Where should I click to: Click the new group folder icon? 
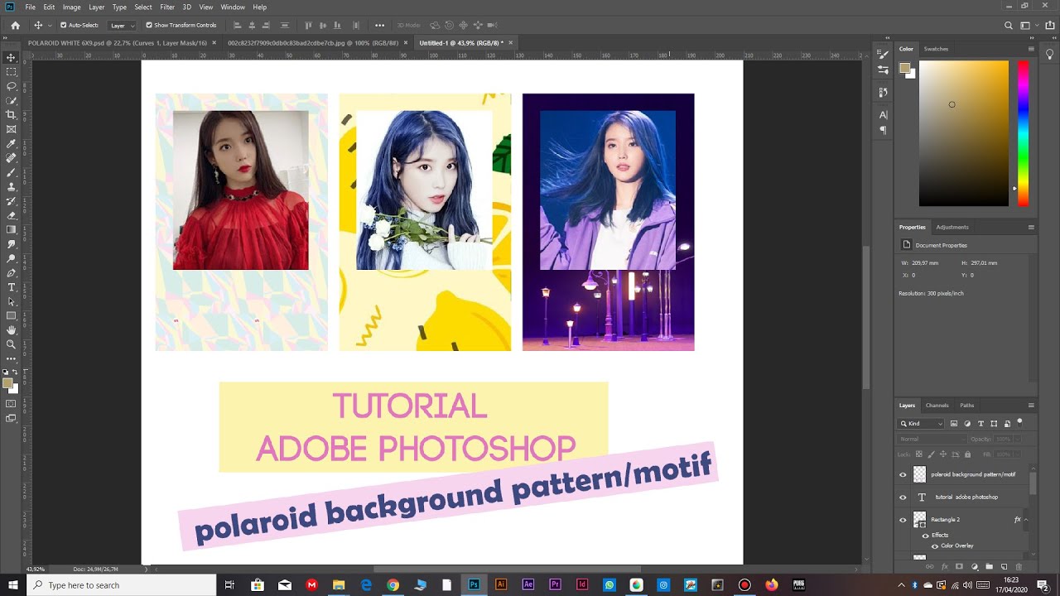[990, 566]
